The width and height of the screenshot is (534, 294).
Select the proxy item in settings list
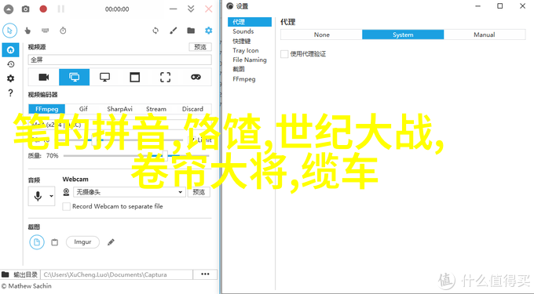click(x=250, y=22)
